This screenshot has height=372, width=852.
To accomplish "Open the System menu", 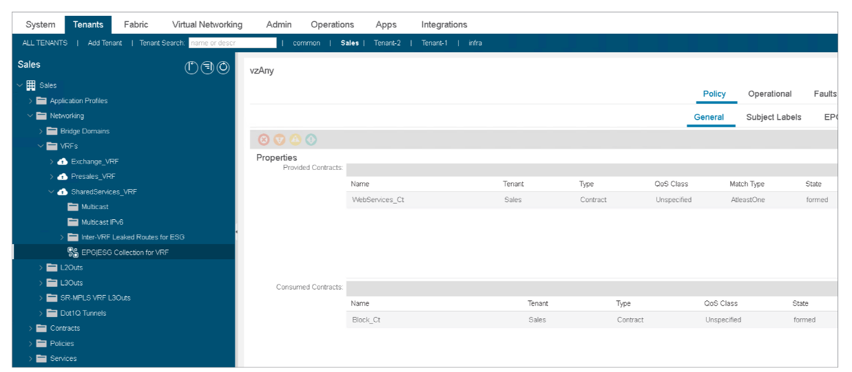I will 41,25.
